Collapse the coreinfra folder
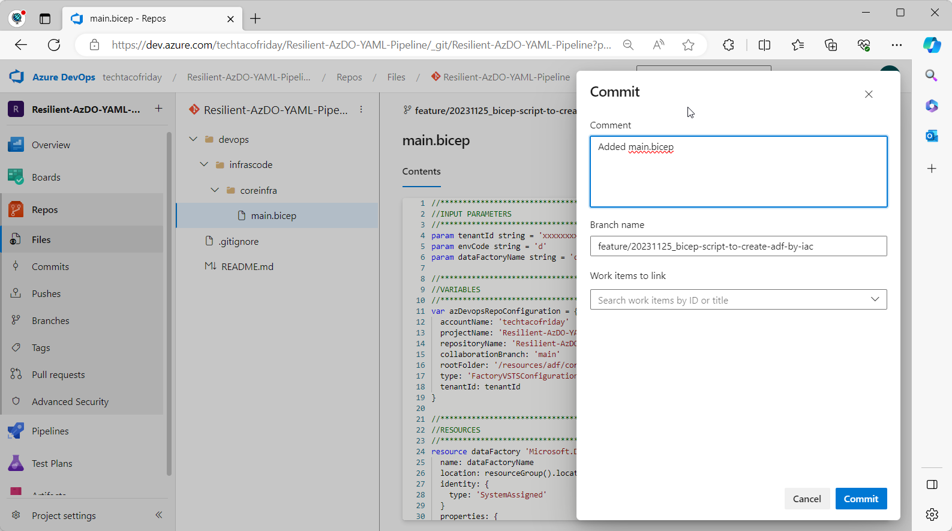 point(215,190)
